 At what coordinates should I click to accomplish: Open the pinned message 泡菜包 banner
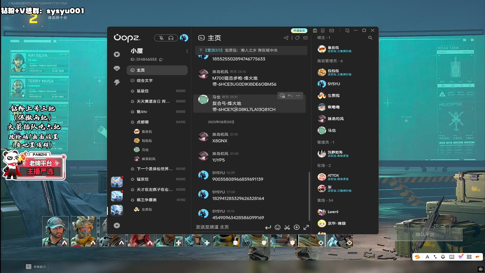point(251,50)
